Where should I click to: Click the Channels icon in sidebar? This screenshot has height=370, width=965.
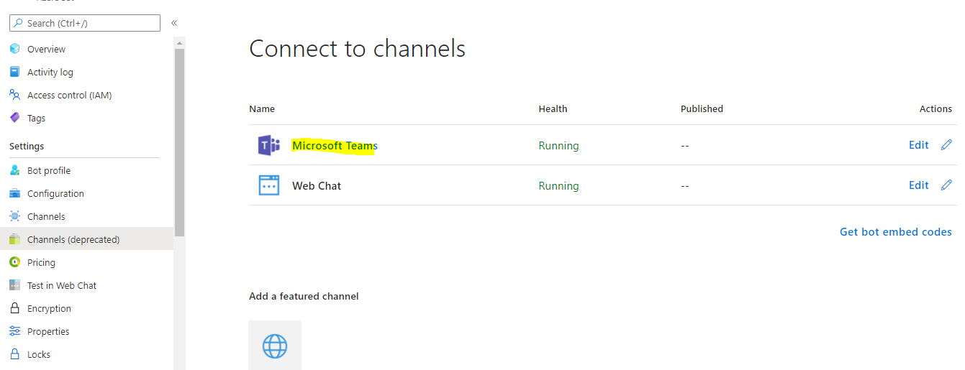pyautogui.click(x=14, y=216)
